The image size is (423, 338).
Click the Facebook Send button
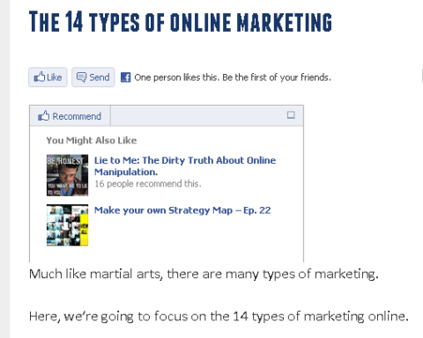point(93,77)
